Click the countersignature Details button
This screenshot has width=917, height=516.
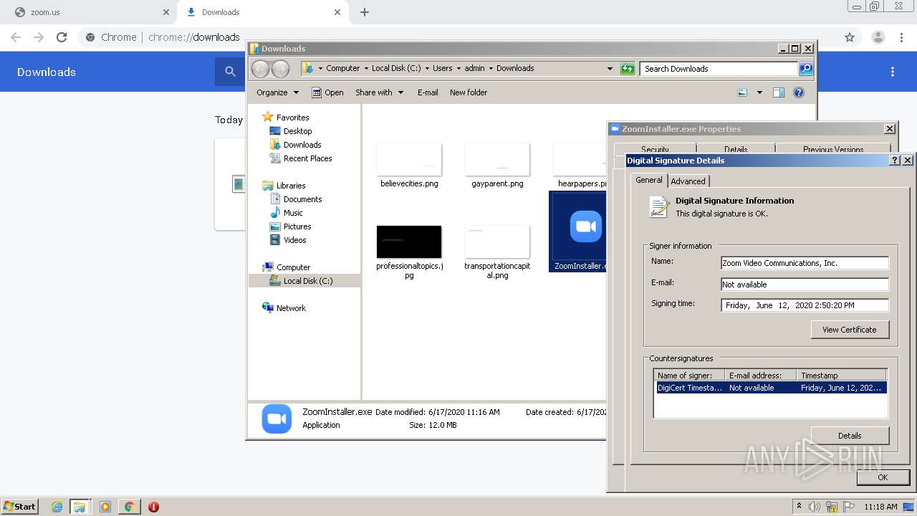coord(850,436)
